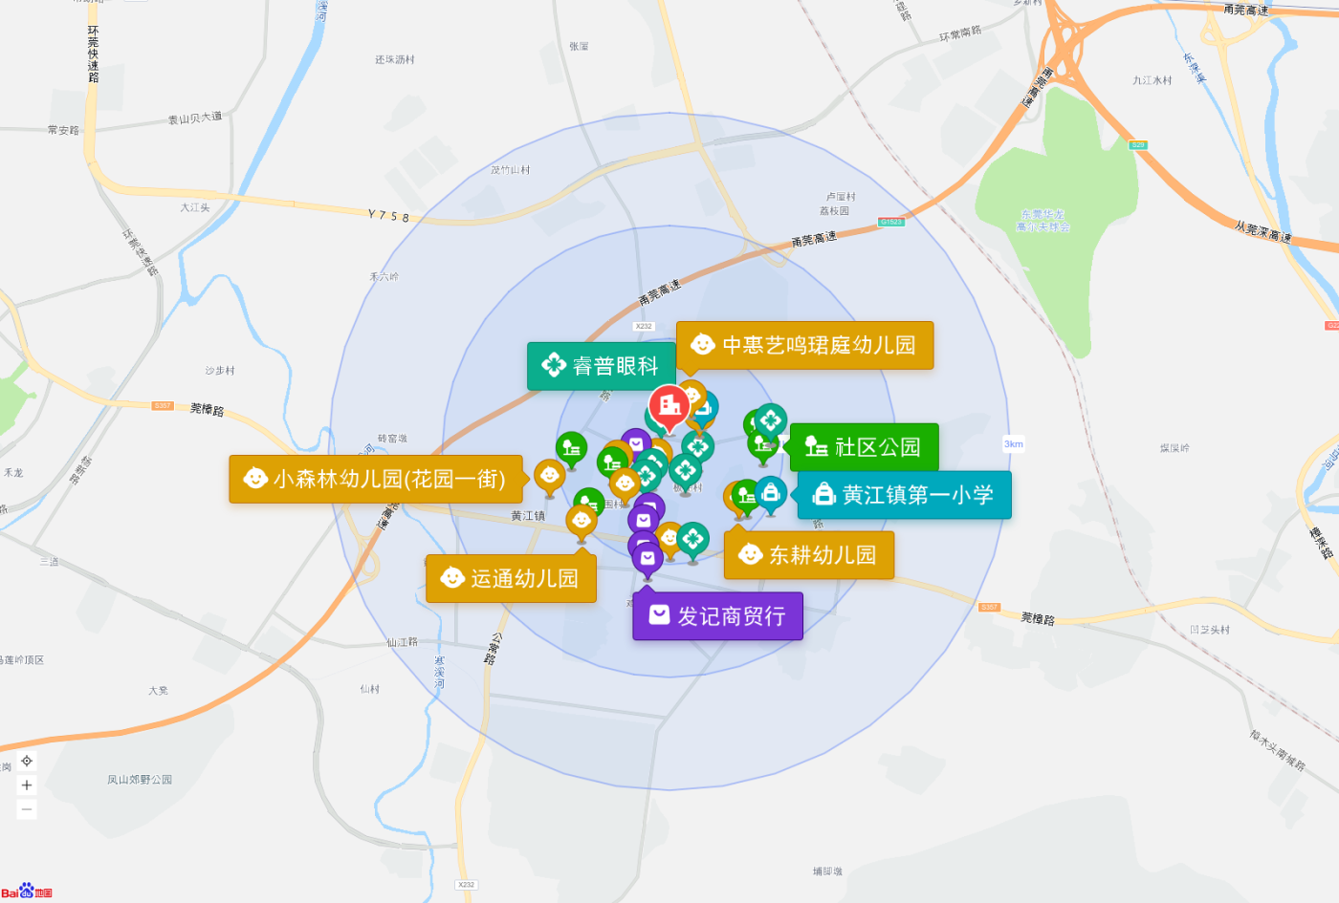
Task: Select the 中惠艺鸣珺庭幼儿园 label
Action: (804, 345)
